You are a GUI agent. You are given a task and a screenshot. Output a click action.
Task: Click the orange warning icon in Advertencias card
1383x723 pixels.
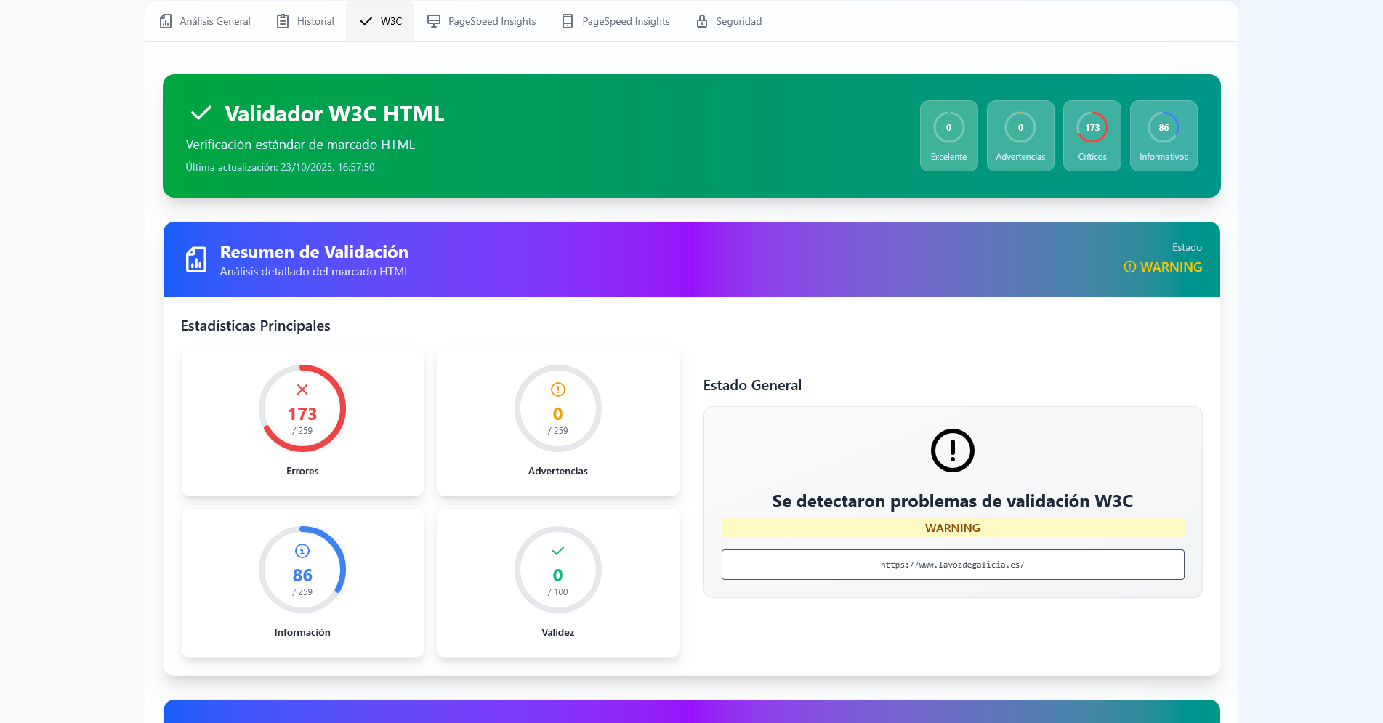point(557,389)
